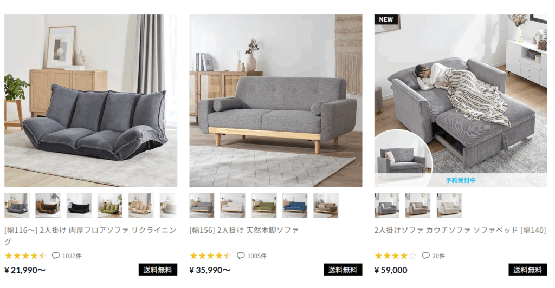Click the NEW badge on sofa bed image
This screenshot has width=555, height=288.
click(x=386, y=19)
